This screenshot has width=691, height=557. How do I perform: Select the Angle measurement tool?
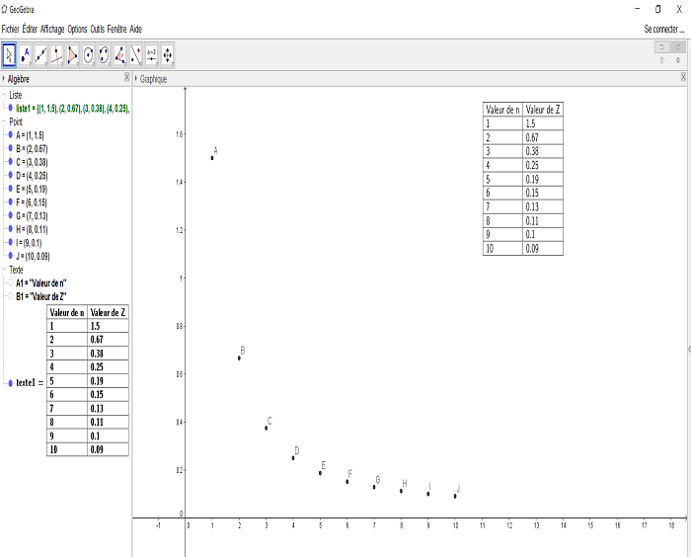pos(119,54)
